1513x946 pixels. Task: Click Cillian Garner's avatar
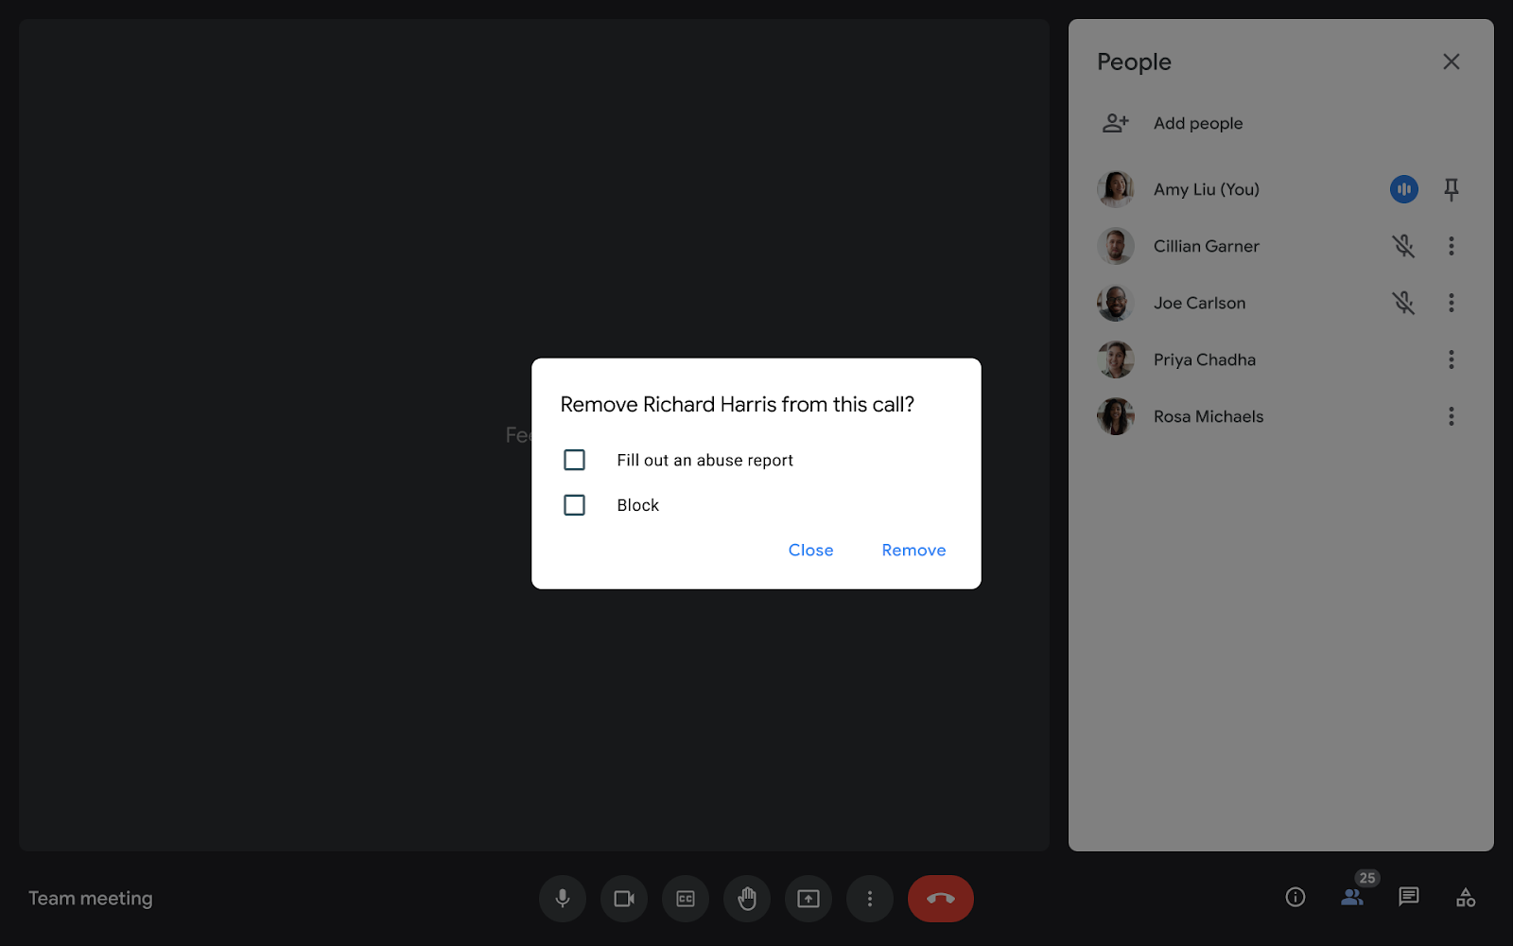(x=1116, y=246)
